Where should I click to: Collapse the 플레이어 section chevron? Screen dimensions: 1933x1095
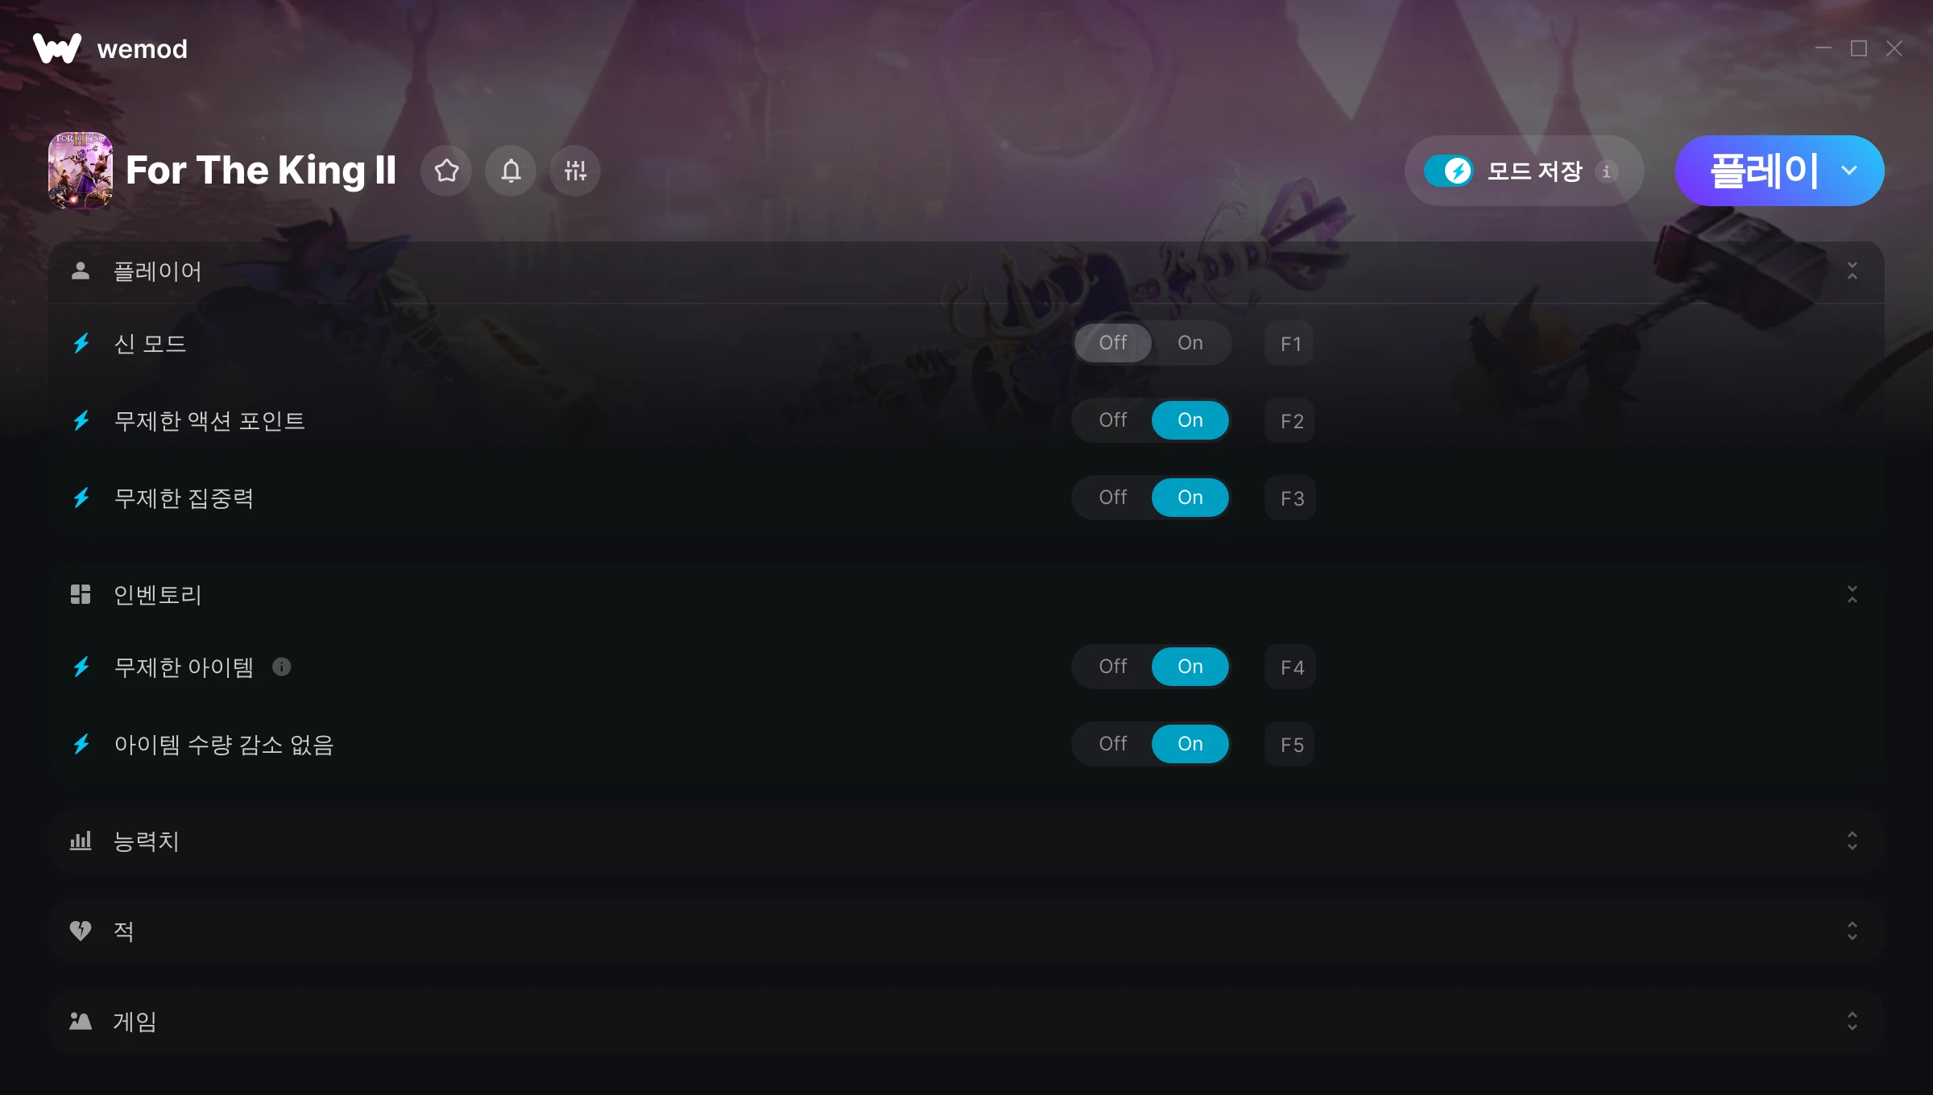point(1852,271)
